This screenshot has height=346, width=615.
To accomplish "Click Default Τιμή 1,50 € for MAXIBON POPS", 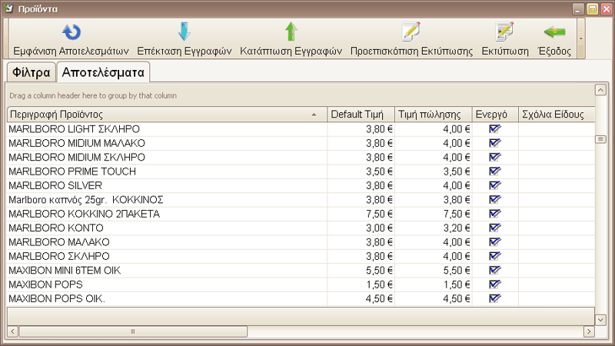I will (x=361, y=284).
